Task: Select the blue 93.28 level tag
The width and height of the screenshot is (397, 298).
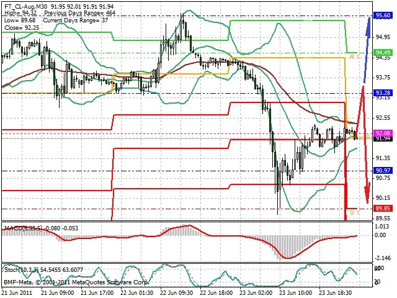Action: (x=383, y=93)
